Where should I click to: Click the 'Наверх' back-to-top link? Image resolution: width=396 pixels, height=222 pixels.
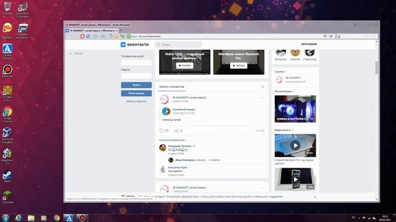(76, 54)
